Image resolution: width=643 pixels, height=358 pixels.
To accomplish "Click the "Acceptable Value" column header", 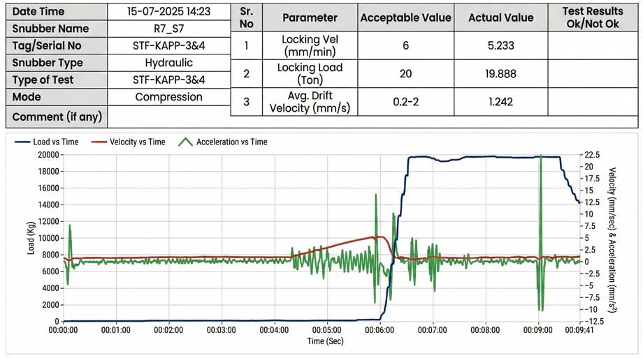I will pyautogui.click(x=405, y=17).
